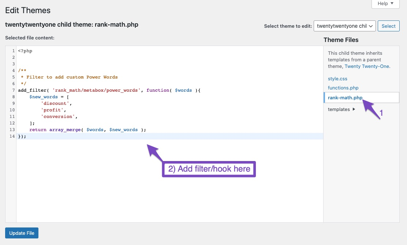Screen dimensions: 407x245
Task: Open the Help dropdown tab
Action: [385, 4]
